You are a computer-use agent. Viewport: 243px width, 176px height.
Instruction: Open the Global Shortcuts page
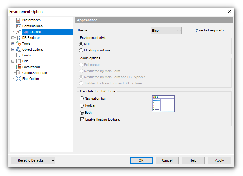(x=34, y=73)
